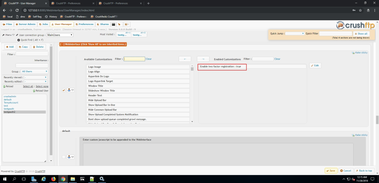379x183 pixels.
Task: Select Logo Image customization
Action: click(x=138, y=67)
